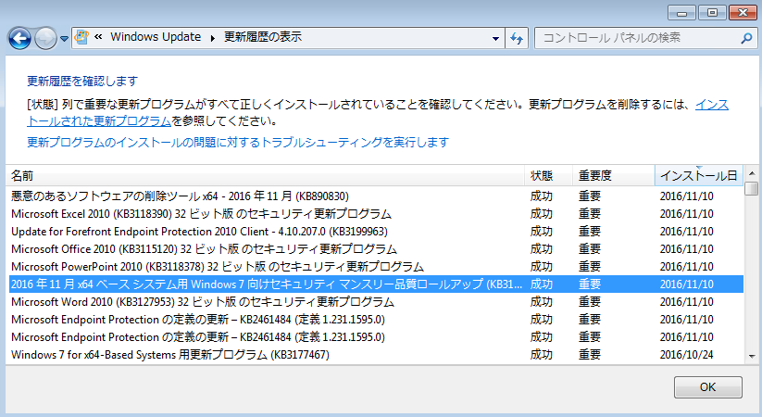Viewport: 762px width, 417px height.
Task: Select the 悪意のあるソフトウェアの削除ツール KB890830 row
Action: 376,196
